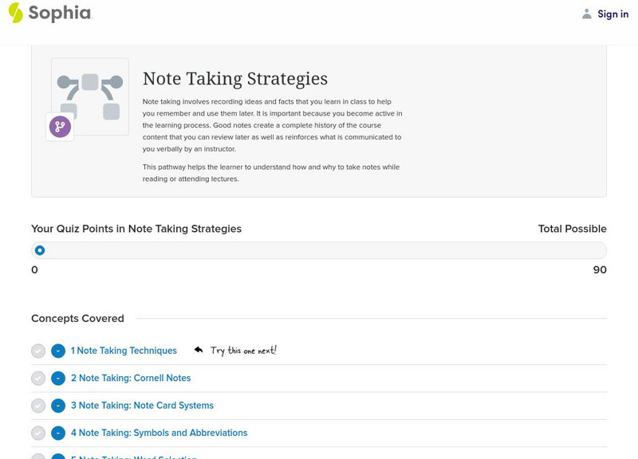Toggle checkmark for Note Taking Techniques
The width and height of the screenshot is (638, 459).
tap(38, 351)
